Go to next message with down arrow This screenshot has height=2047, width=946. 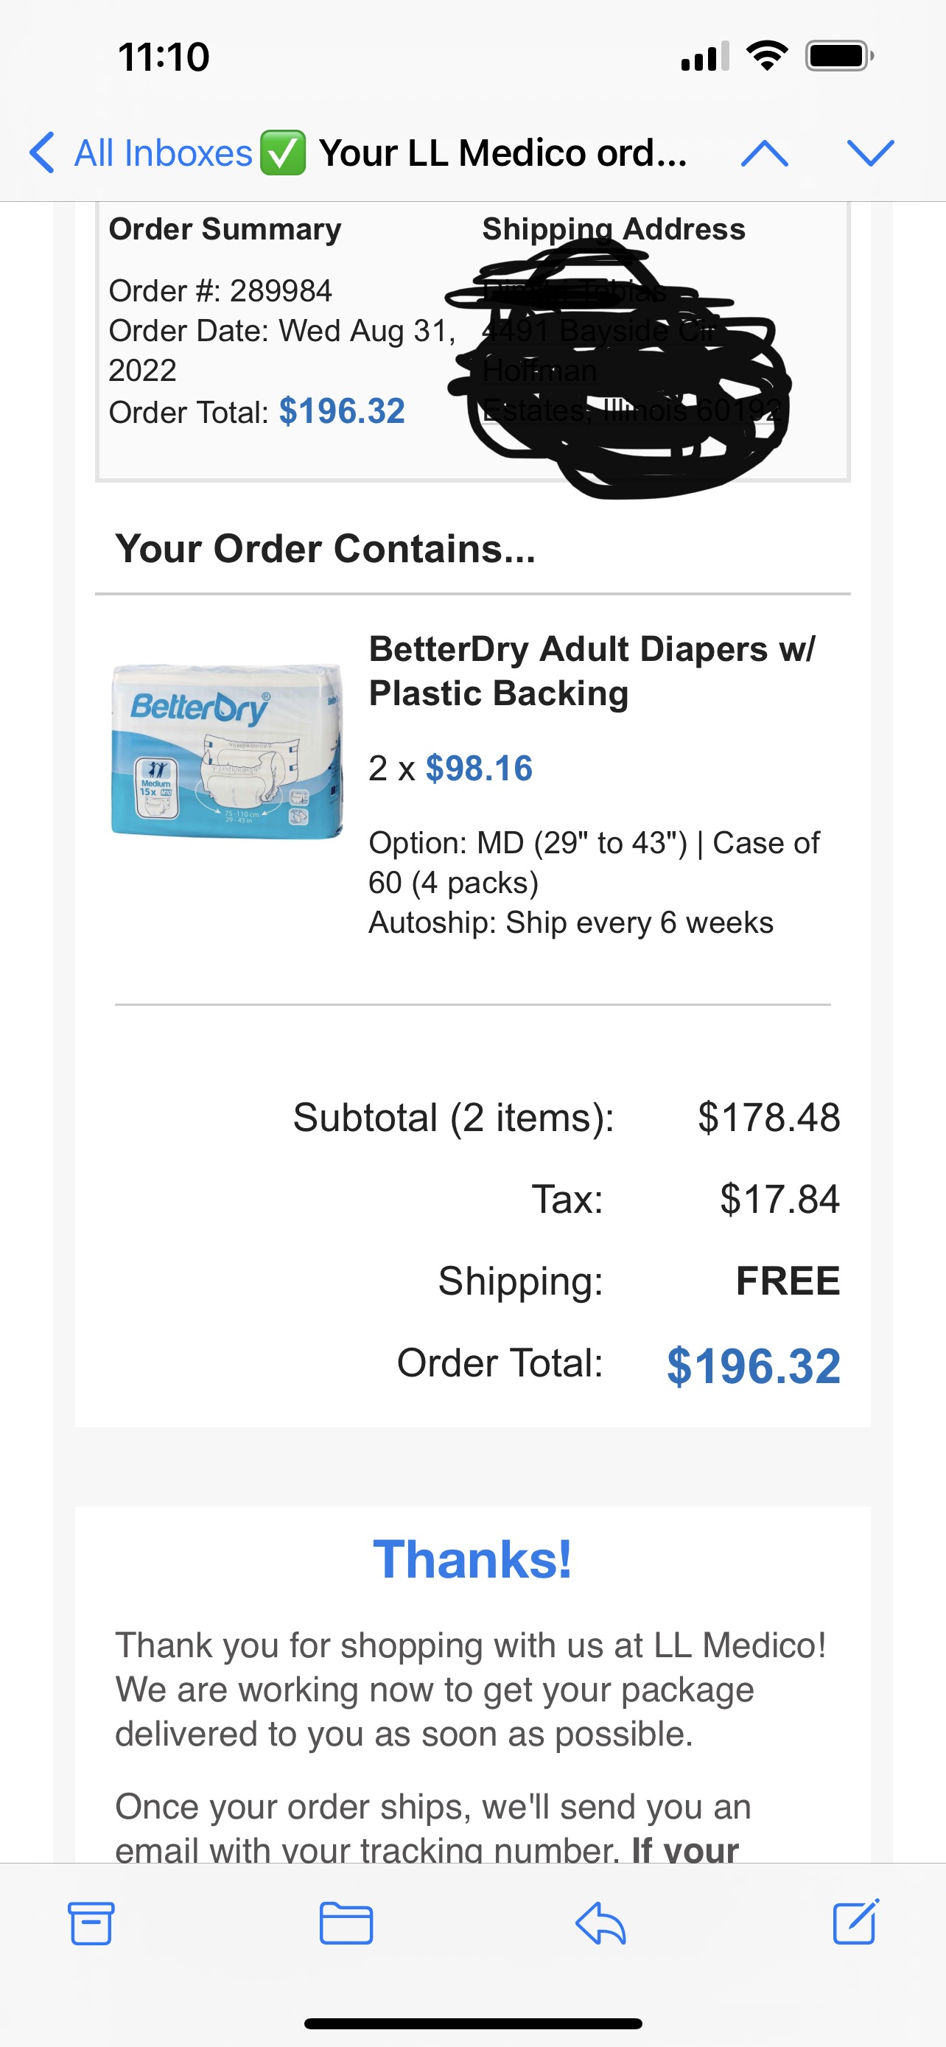[x=871, y=153]
